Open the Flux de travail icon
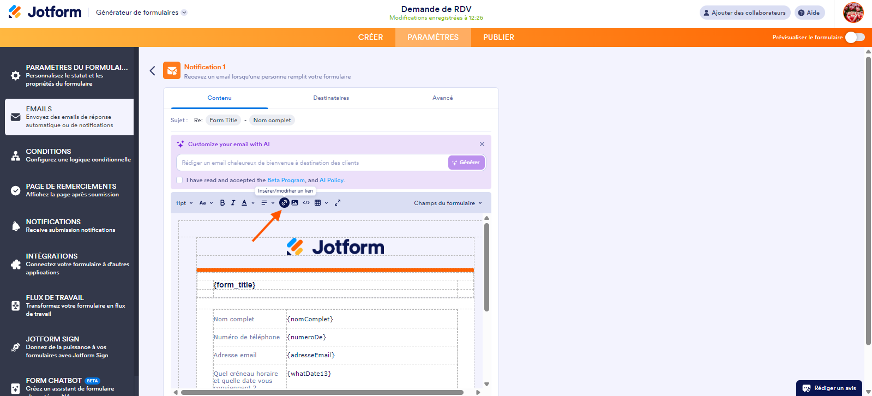 pos(16,305)
